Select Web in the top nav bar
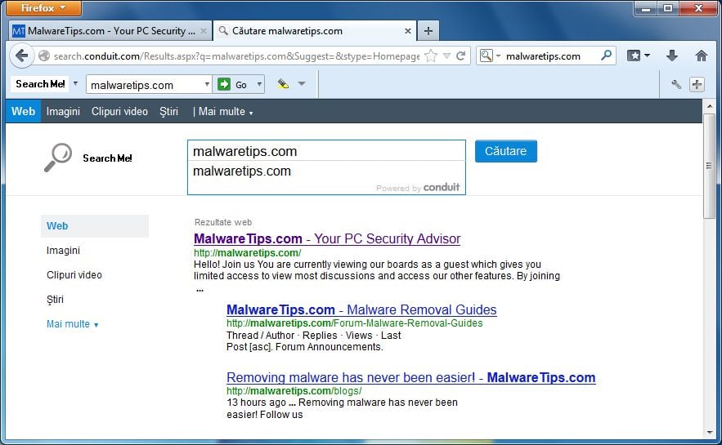Screen dimensions: 722x445 pyautogui.click(x=23, y=111)
